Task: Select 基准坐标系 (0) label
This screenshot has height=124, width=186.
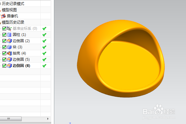Action: coord(25,29)
